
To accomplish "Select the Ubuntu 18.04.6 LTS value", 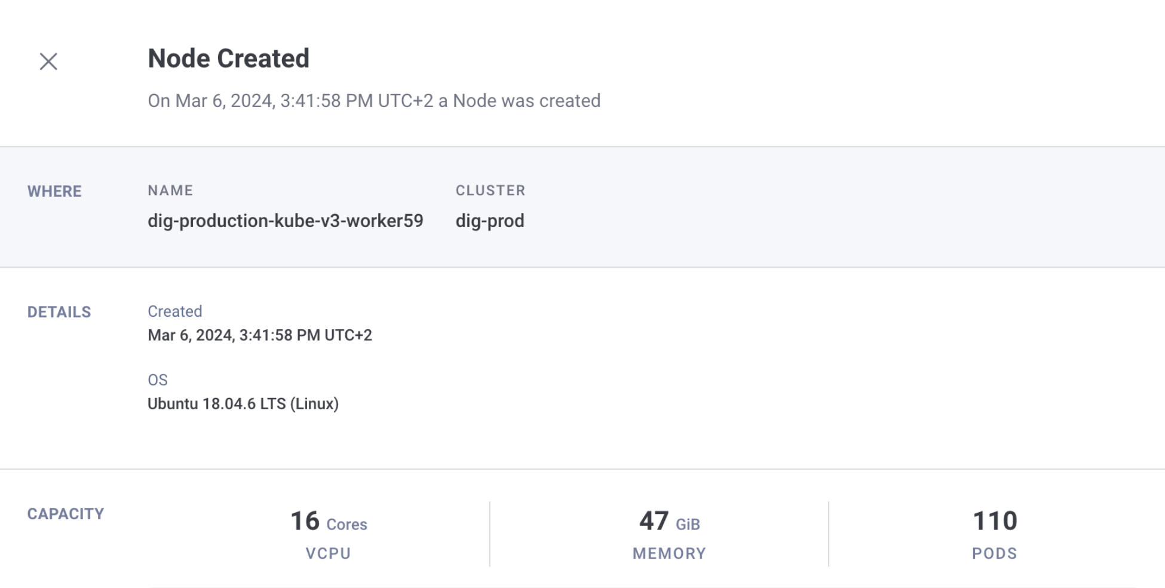I will click(243, 404).
